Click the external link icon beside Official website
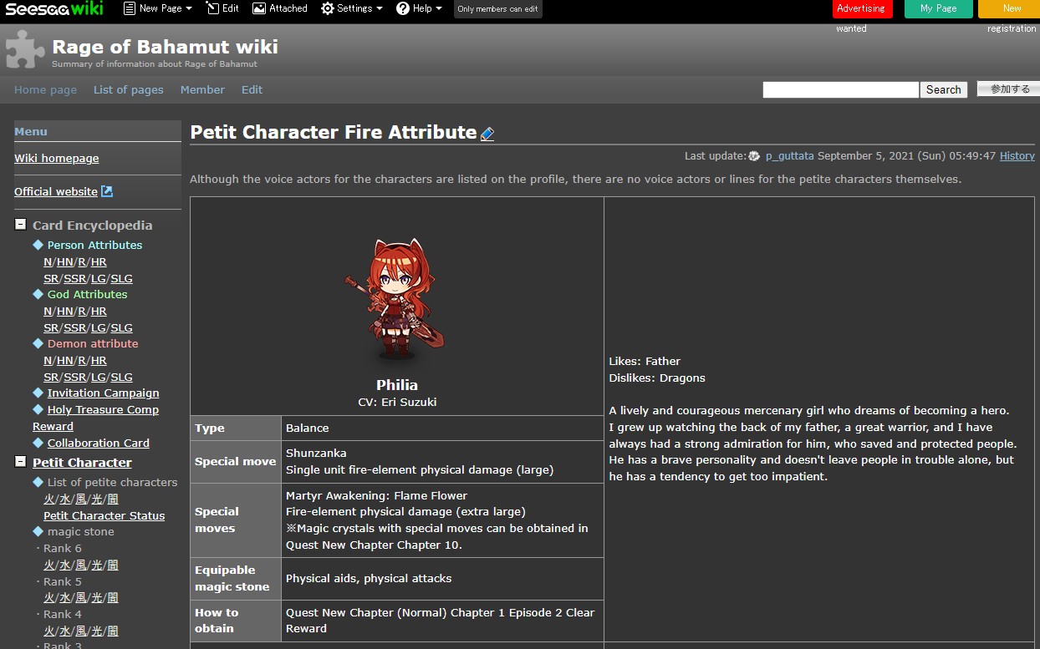1040x649 pixels. (107, 191)
